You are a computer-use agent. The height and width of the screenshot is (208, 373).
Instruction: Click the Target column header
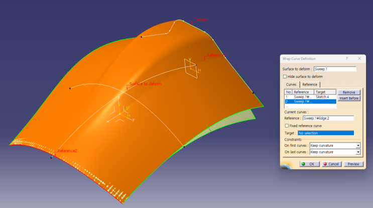point(325,92)
